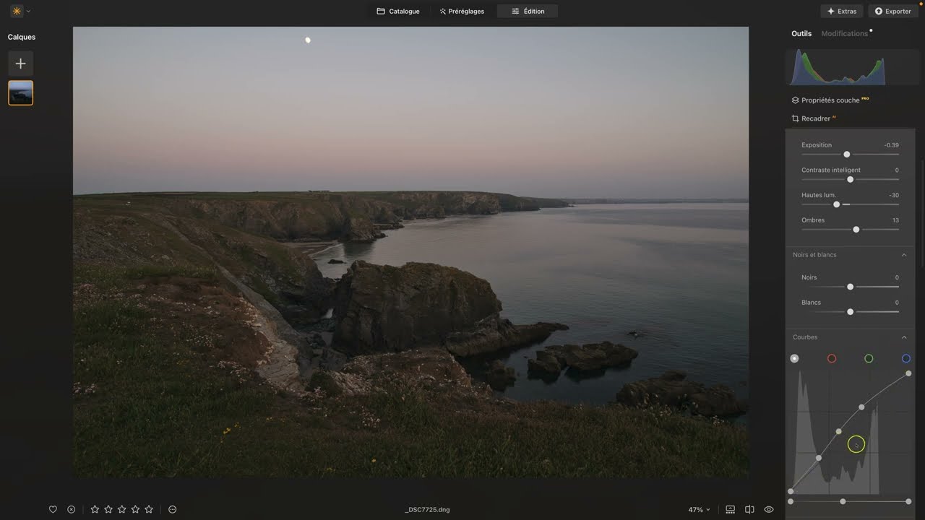Select the photo layer thumbnail in Calques
The width and height of the screenshot is (925, 520).
tap(20, 93)
